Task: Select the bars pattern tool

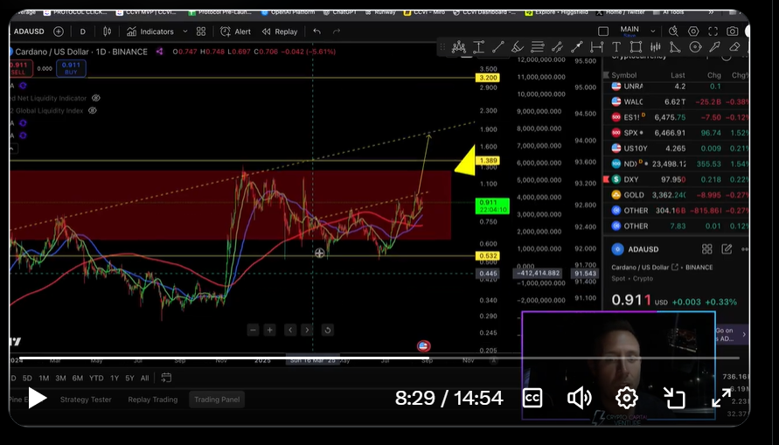Action: point(656,47)
